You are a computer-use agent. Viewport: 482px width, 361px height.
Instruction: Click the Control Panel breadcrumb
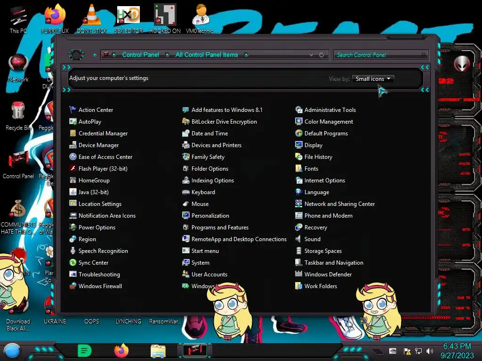click(140, 55)
